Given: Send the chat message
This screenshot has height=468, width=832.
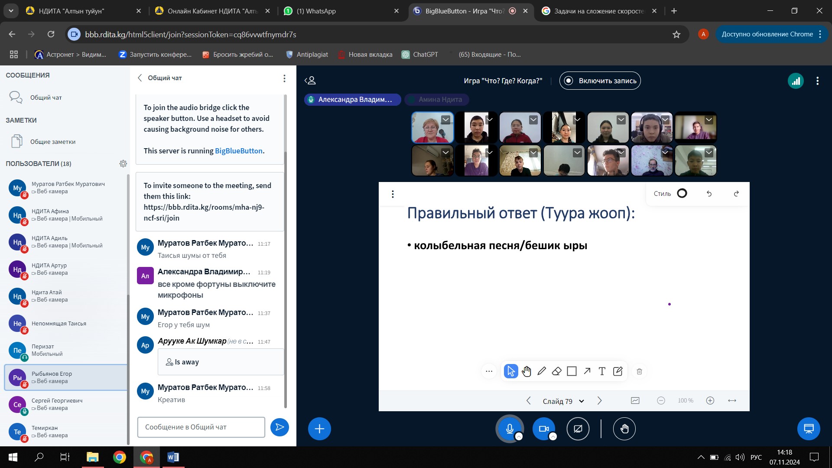Looking at the screenshot, I should click(x=279, y=427).
